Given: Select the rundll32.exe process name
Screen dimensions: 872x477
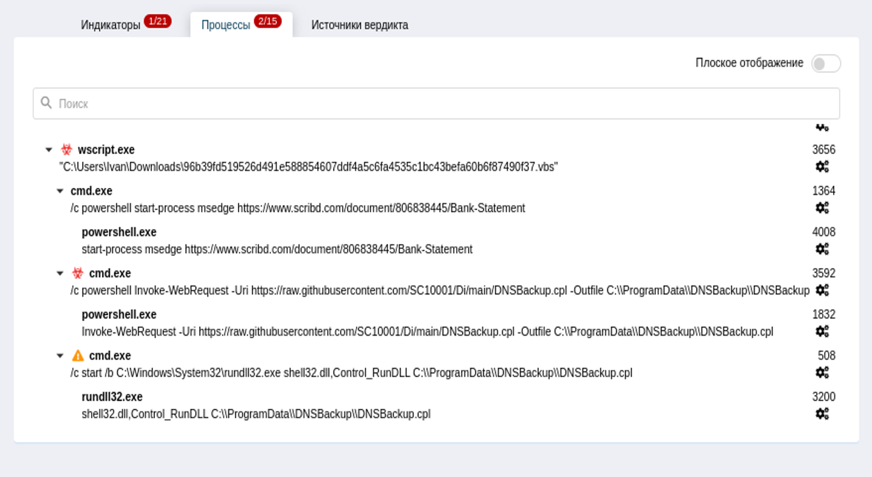Looking at the screenshot, I should click(x=112, y=397).
